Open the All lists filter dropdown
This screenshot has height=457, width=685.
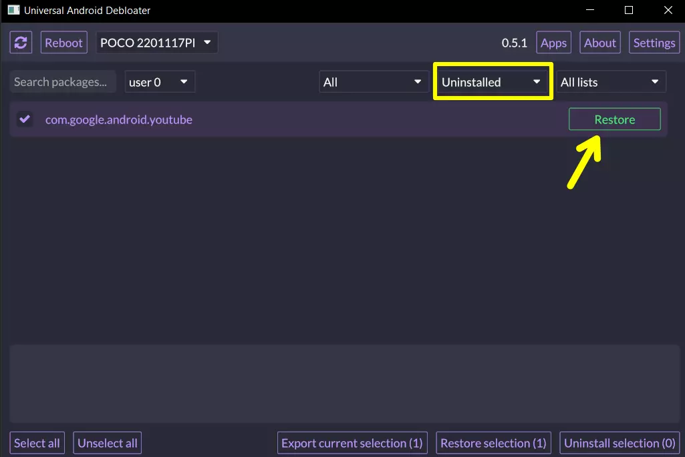(610, 82)
